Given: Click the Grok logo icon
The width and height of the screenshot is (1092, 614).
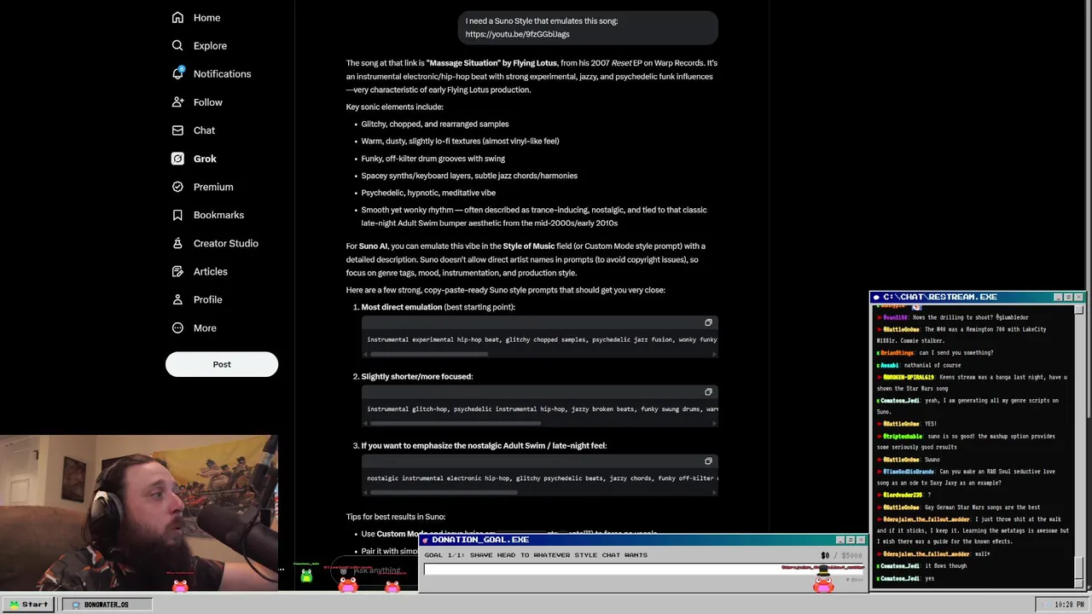Looking at the screenshot, I should [177, 158].
